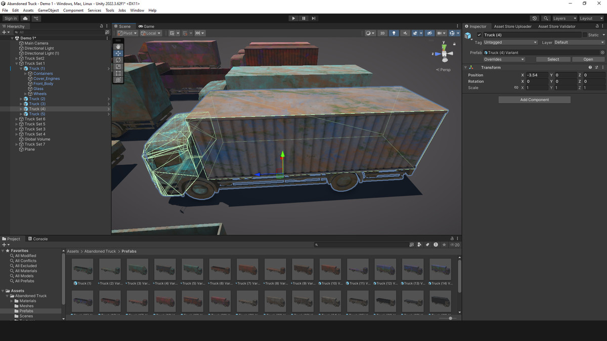The height and width of the screenshot is (341, 607).
Task: Lock the Hierarchy panel
Action: tap(101, 26)
